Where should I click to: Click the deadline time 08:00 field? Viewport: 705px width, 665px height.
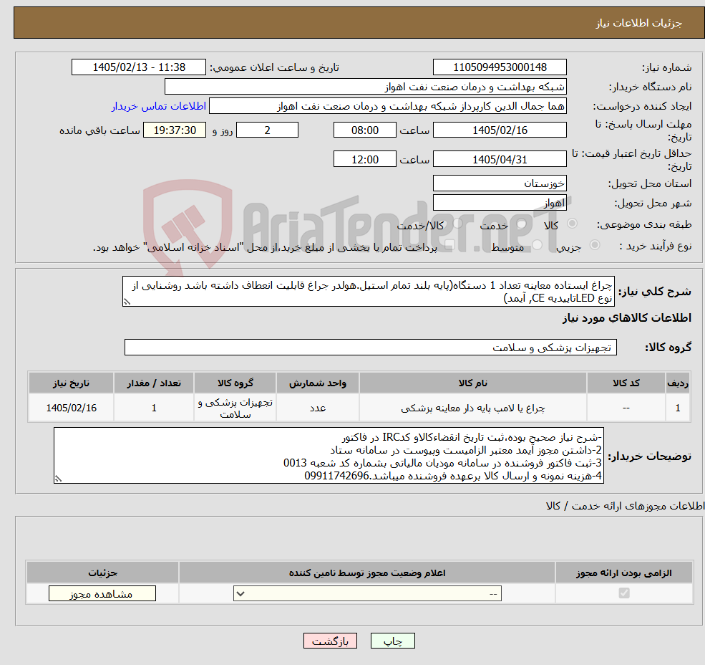(364, 130)
